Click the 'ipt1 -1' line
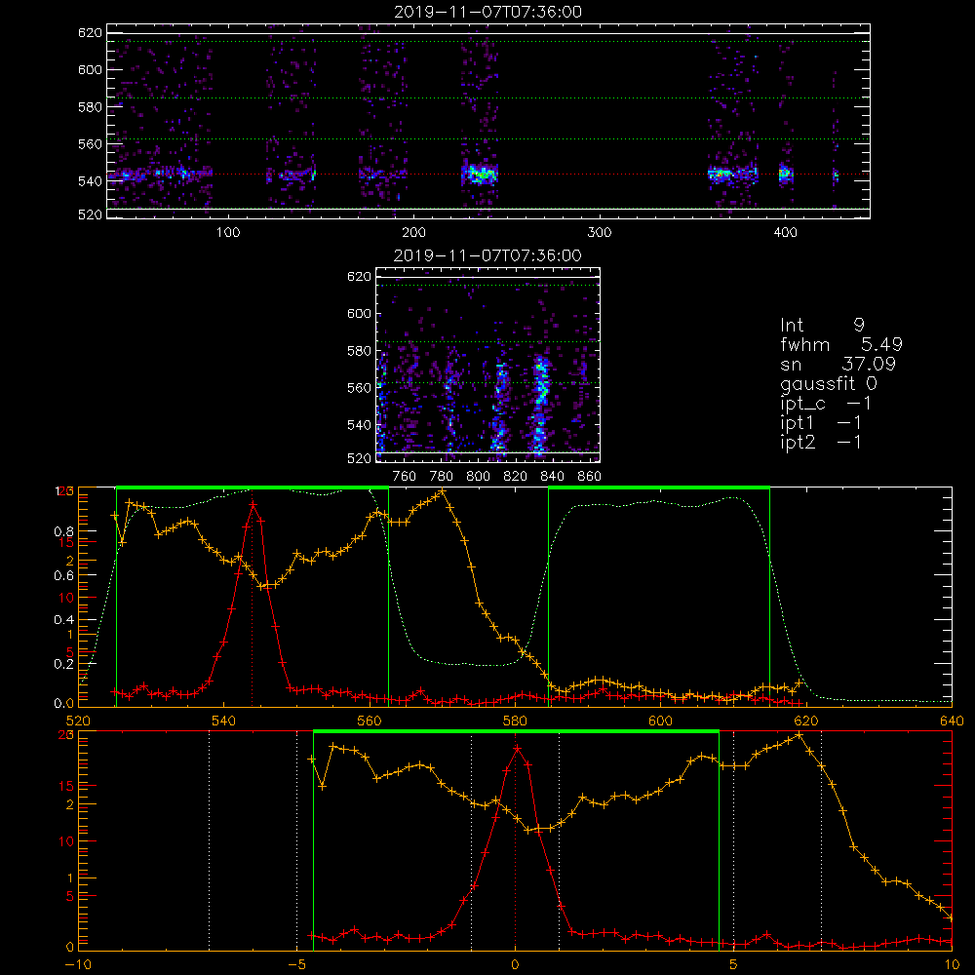Screen dimensions: 975x975 click(821, 423)
